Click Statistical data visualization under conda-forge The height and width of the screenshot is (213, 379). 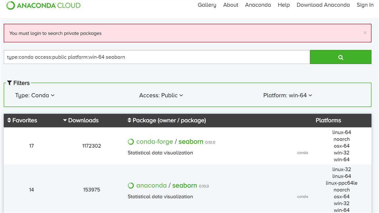160,153
